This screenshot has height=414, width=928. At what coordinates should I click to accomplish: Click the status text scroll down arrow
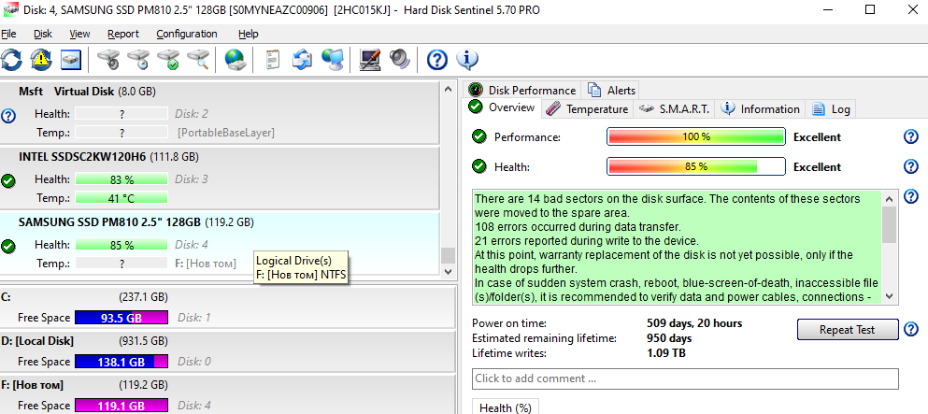(x=889, y=296)
